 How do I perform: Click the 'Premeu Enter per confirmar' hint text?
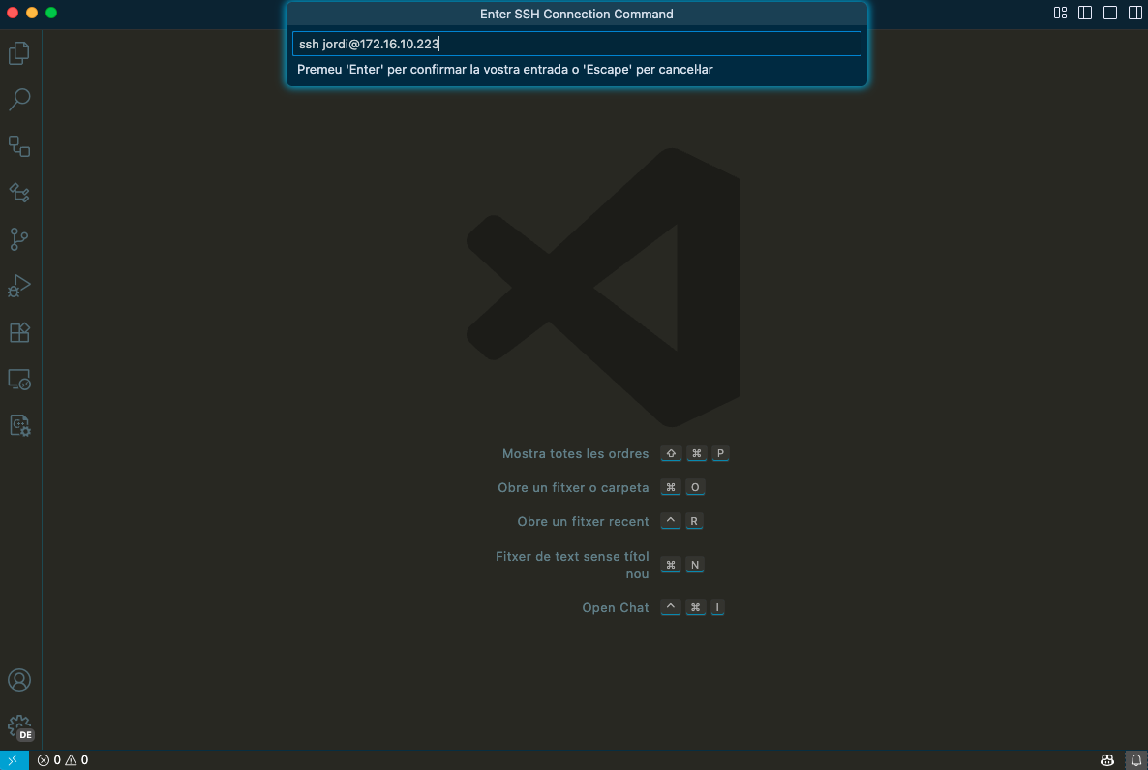(505, 70)
